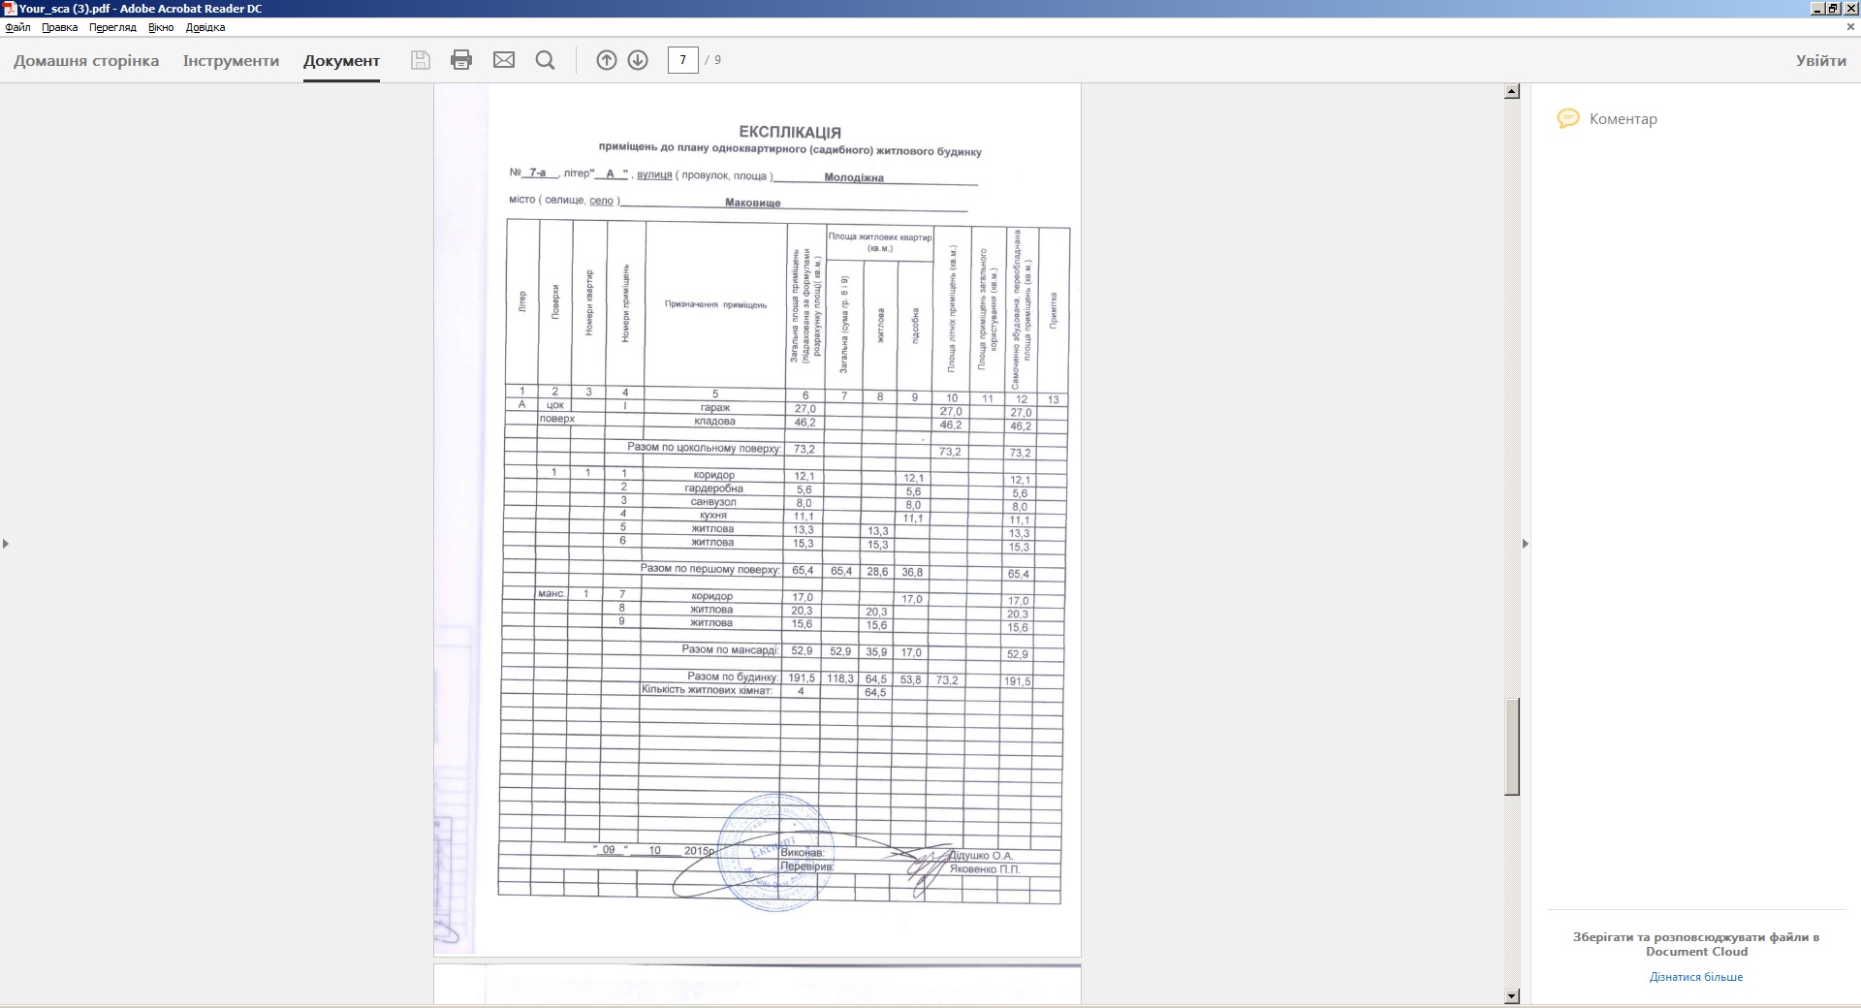This screenshot has width=1861, height=1008.
Task: Click the 53,8 total value
Action: (x=911, y=679)
